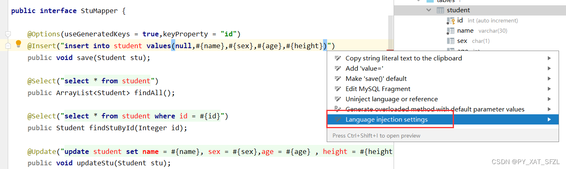Click the @Update annotation
The image size is (566, 169).
coord(42,151)
